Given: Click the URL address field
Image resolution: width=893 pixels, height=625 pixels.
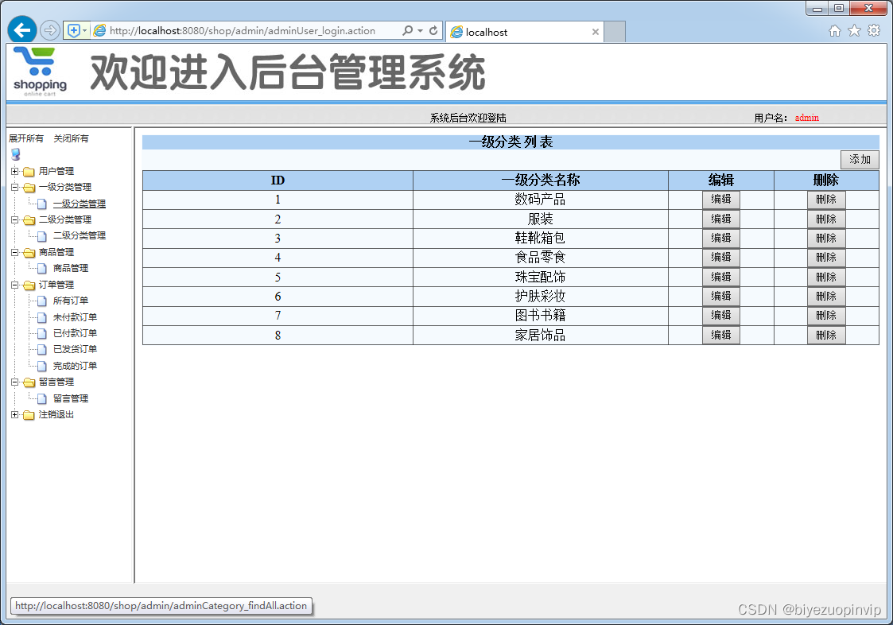Looking at the screenshot, I should point(243,31).
